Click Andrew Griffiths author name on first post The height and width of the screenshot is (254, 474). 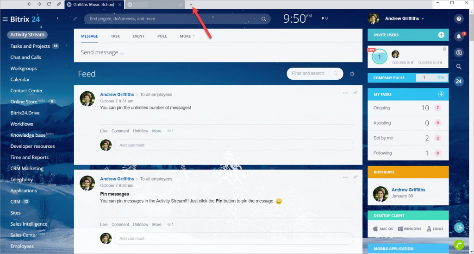pos(117,95)
